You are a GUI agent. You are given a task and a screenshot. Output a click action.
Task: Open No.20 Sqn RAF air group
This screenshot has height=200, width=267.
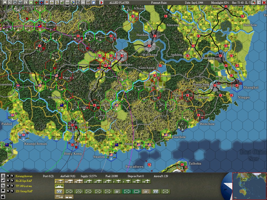(x=24, y=181)
